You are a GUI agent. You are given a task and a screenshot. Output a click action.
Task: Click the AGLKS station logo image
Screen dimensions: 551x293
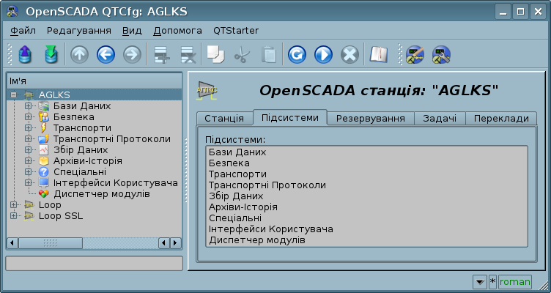click(207, 90)
